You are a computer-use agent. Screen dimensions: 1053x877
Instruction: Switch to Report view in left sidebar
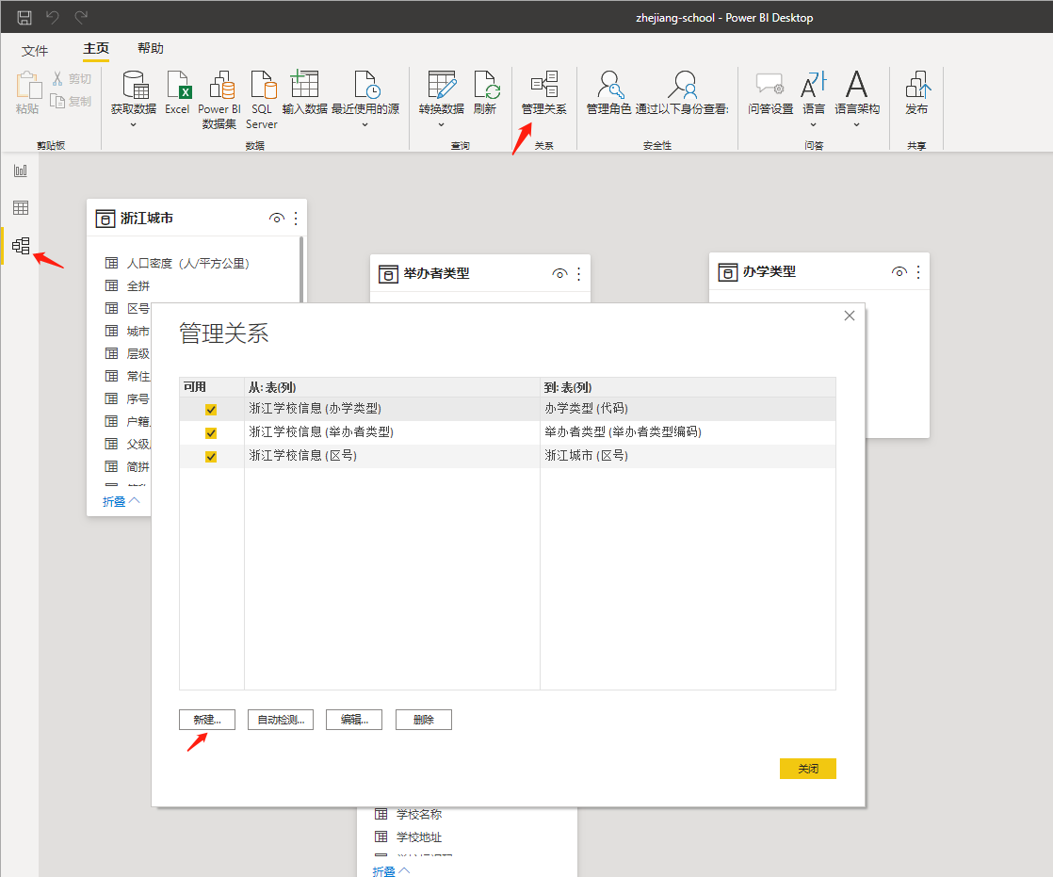tap(21, 171)
